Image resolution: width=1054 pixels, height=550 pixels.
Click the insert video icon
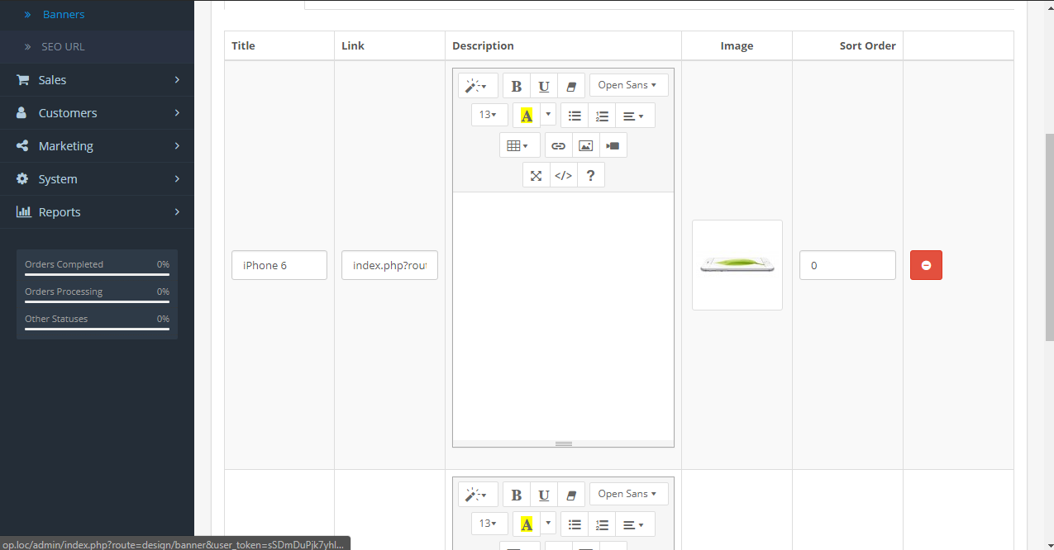click(x=613, y=145)
